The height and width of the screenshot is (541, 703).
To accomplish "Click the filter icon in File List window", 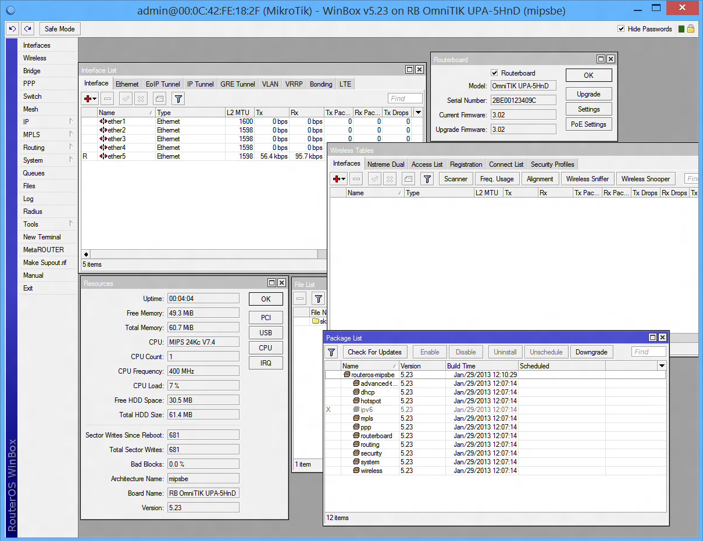I will click(x=318, y=299).
